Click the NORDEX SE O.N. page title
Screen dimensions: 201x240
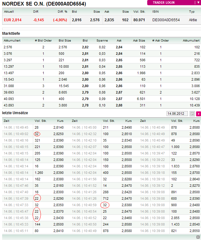point(44,4)
